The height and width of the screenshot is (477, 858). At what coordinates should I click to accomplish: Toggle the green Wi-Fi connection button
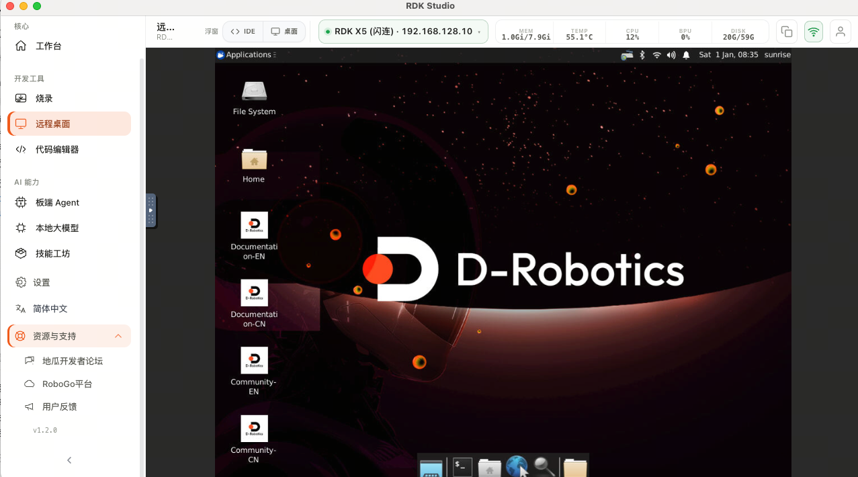coord(814,32)
